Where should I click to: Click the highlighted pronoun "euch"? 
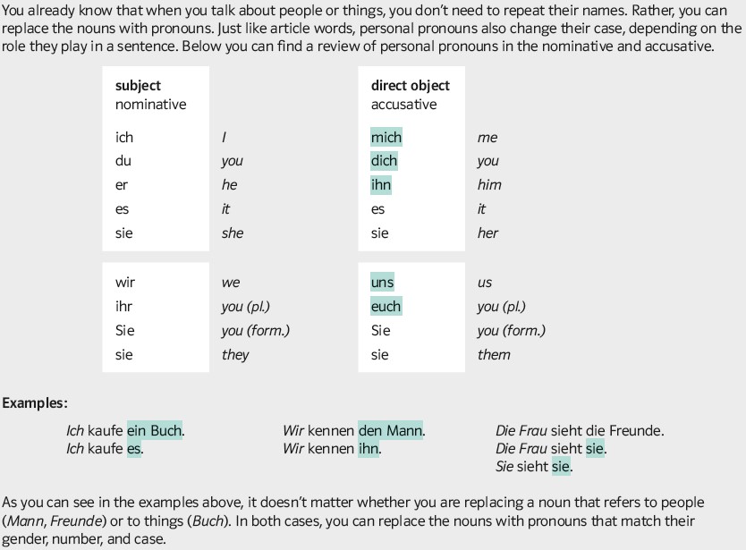pyautogui.click(x=386, y=307)
